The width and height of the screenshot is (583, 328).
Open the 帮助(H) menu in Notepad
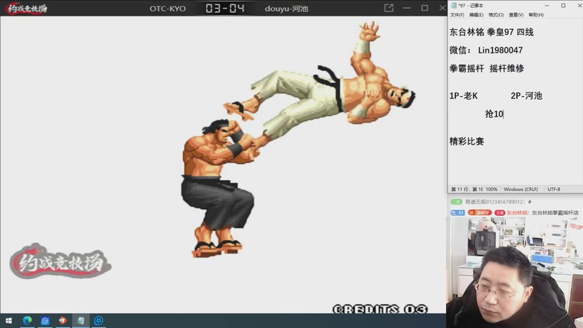(536, 15)
